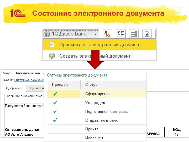Click the list rows toolbar icon
Image resolution: width=189 pixels, height=142 pixels.
tap(134, 34)
